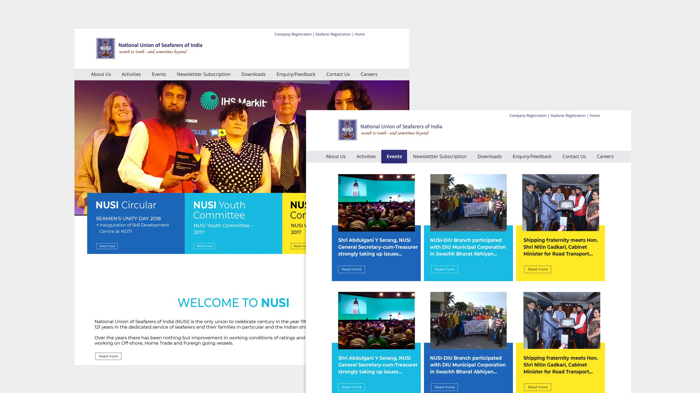Open Downloads in home page nav

click(253, 74)
